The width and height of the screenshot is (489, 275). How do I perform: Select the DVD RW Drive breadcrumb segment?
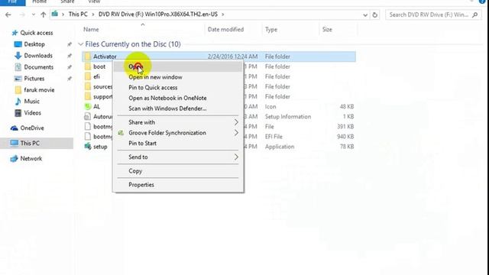coord(158,14)
